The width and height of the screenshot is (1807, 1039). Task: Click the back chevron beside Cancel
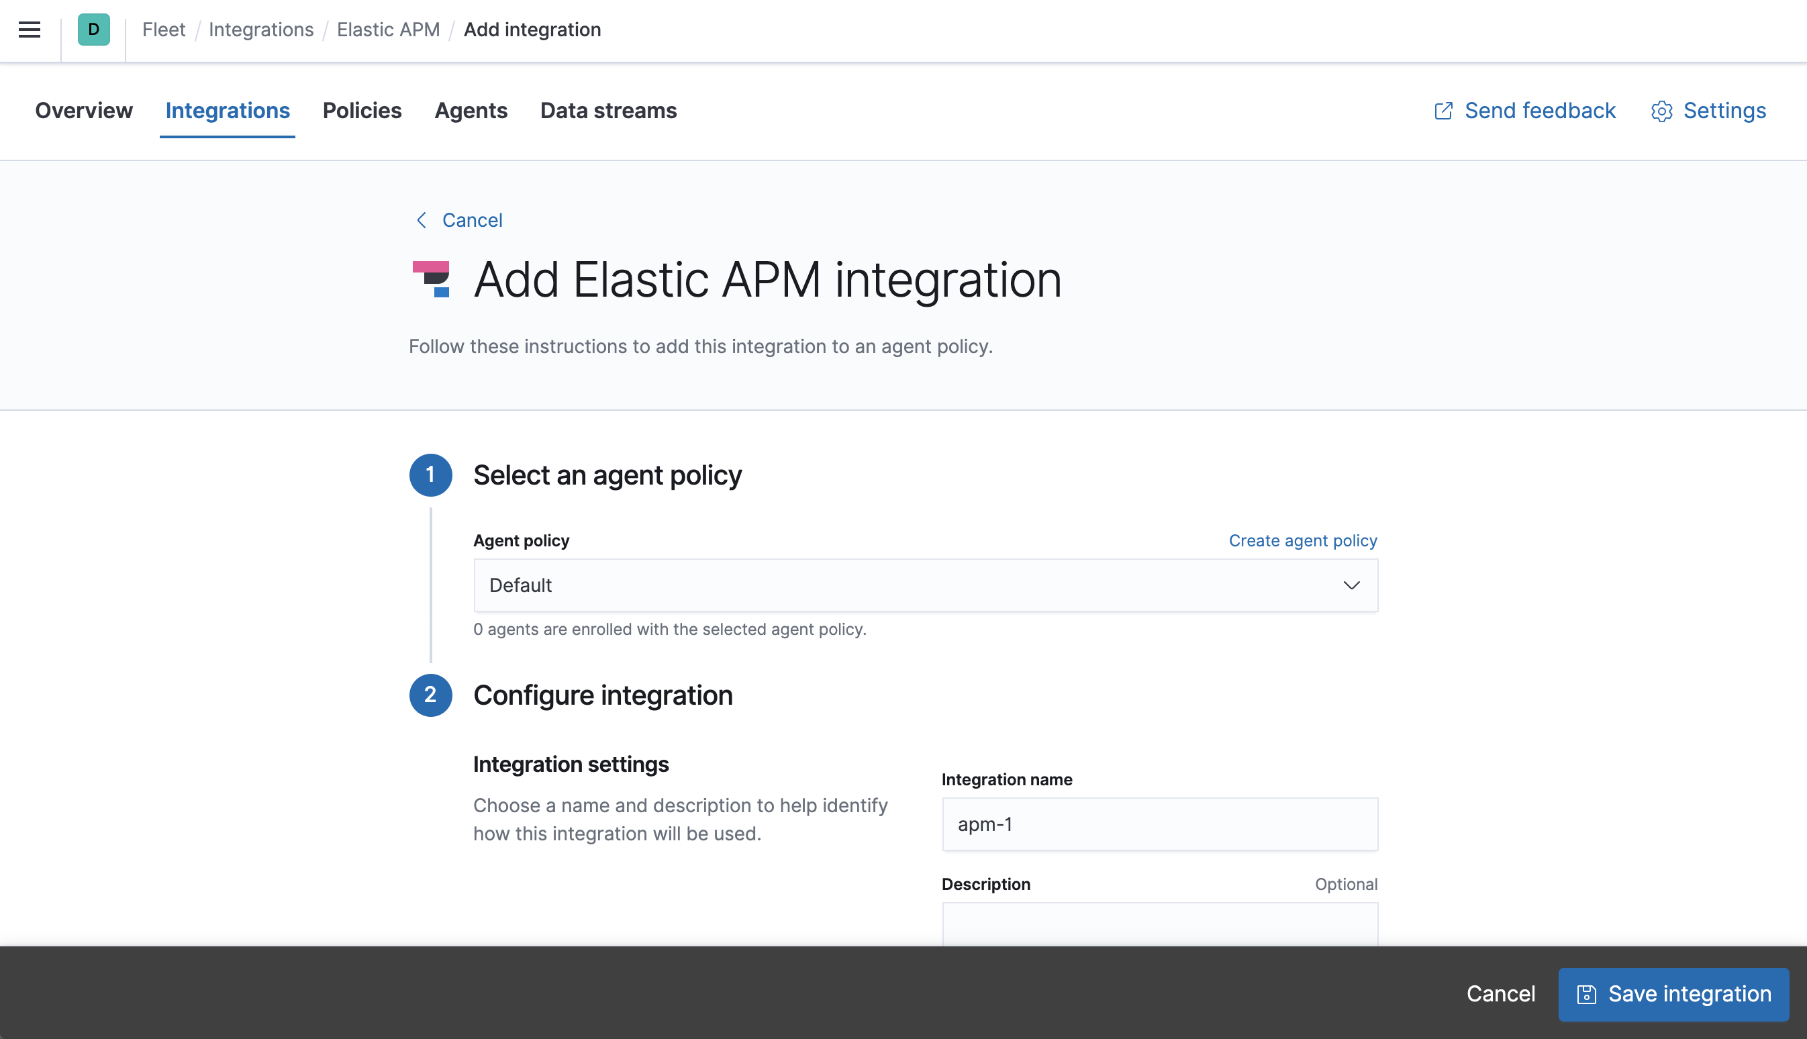click(x=421, y=221)
